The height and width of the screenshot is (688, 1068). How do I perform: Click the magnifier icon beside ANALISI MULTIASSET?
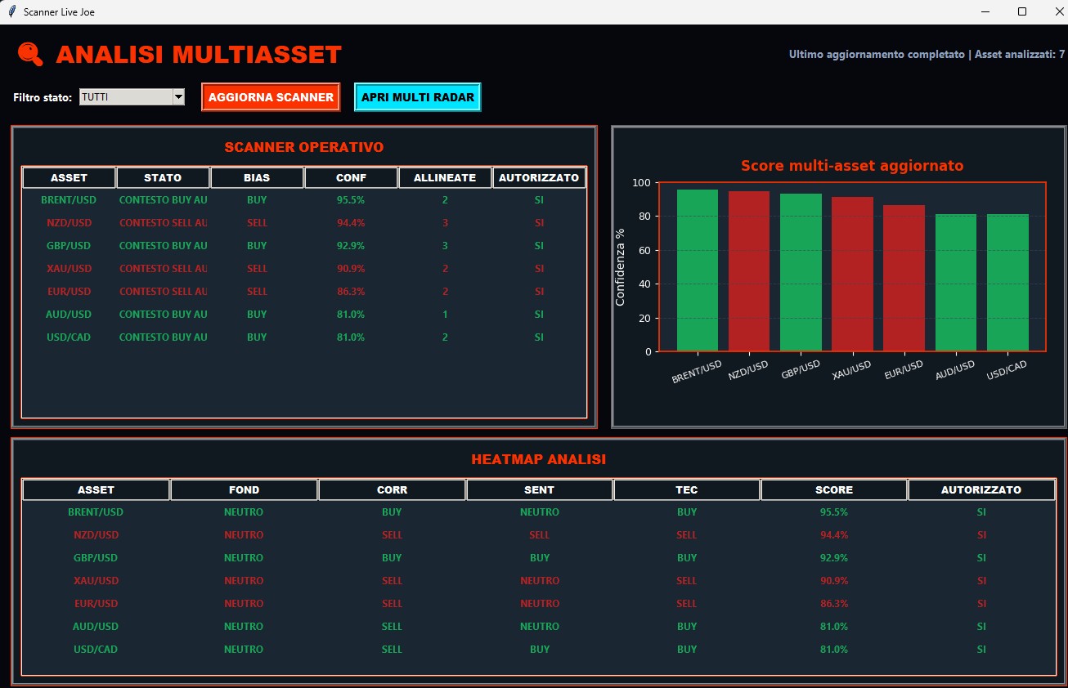tap(30, 54)
